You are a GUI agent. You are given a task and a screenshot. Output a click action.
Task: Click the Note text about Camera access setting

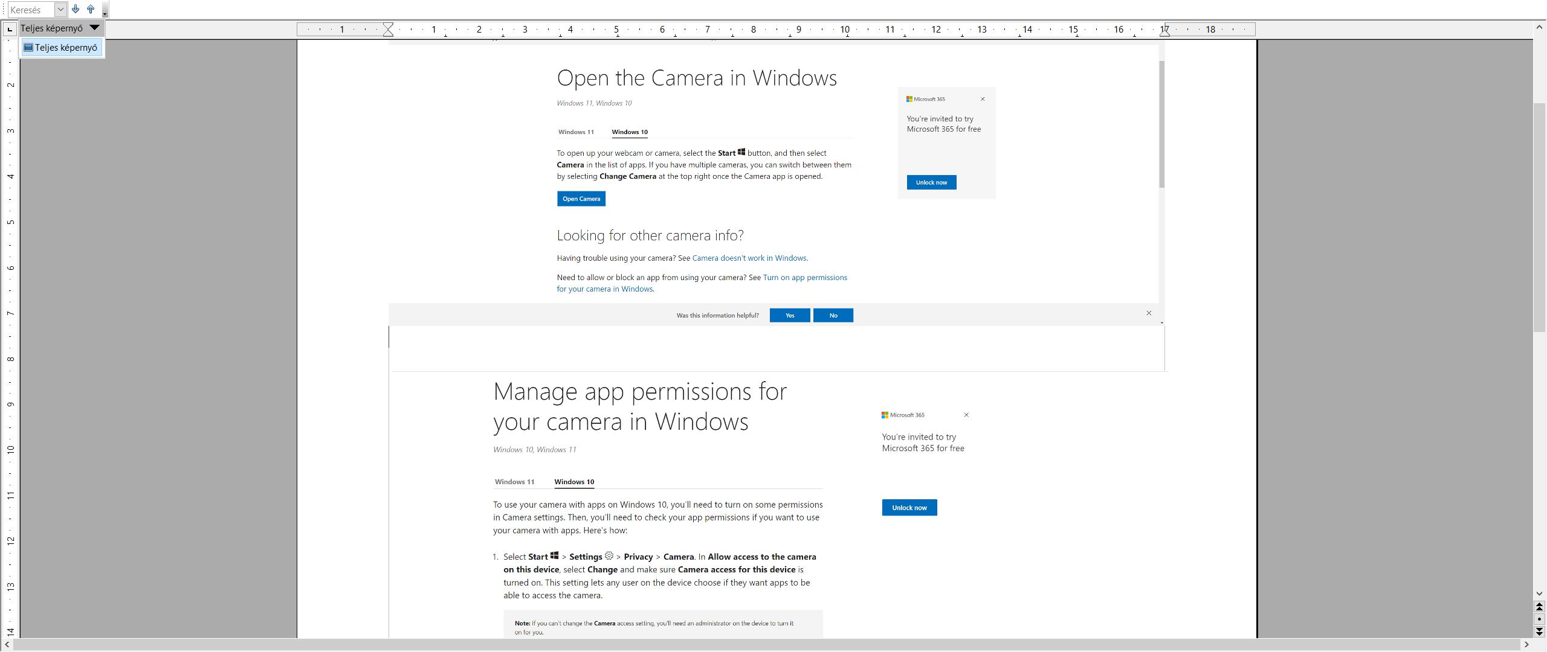[654, 628]
